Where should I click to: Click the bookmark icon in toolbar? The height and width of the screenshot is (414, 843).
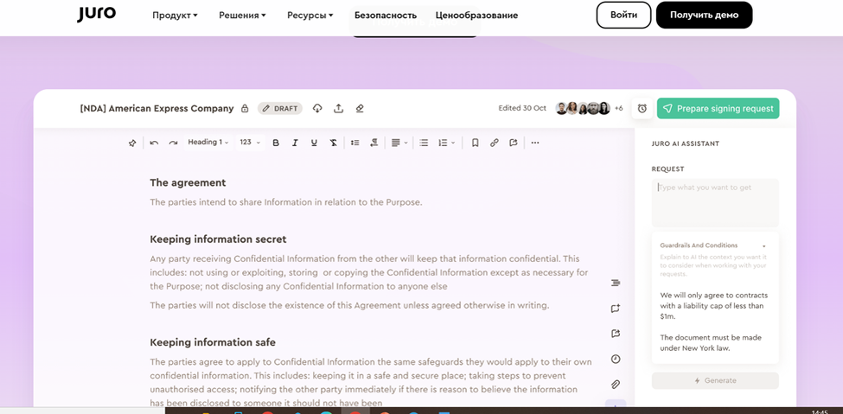click(476, 143)
